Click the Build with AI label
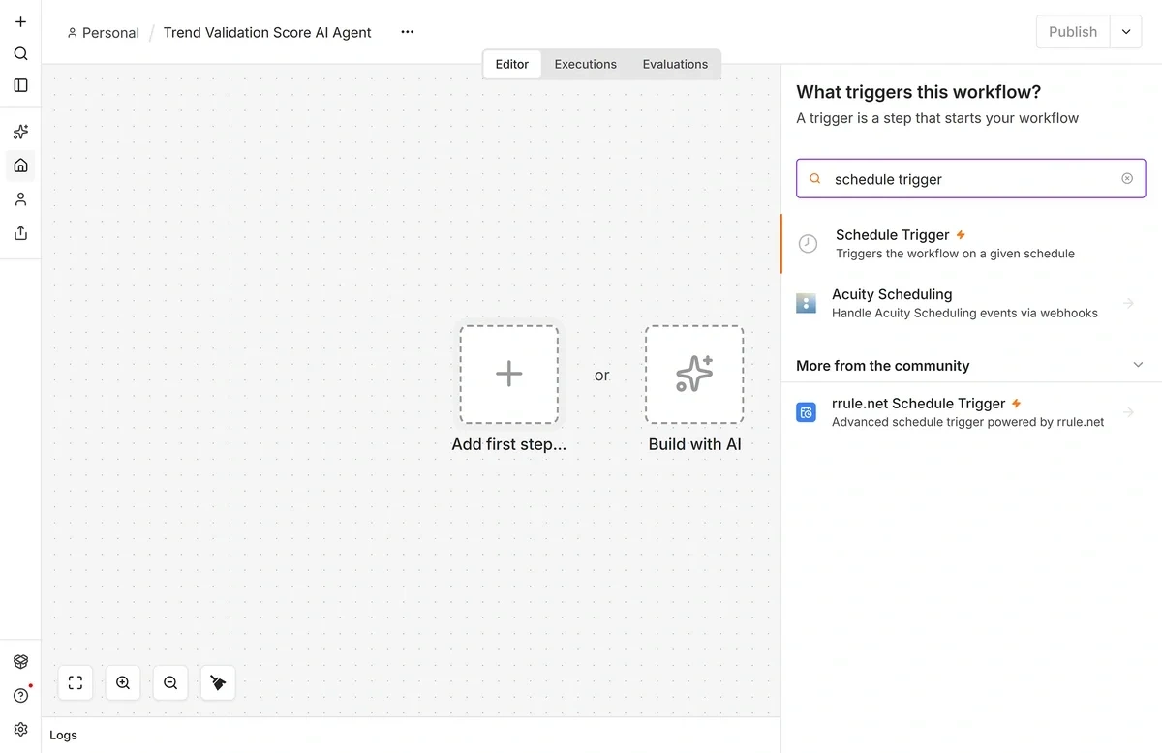 click(694, 444)
